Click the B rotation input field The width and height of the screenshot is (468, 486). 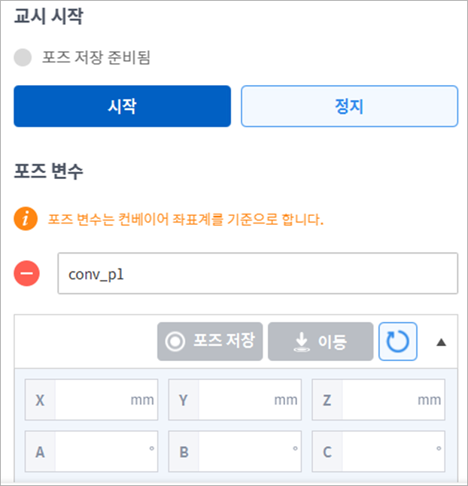click(x=242, y=451)
